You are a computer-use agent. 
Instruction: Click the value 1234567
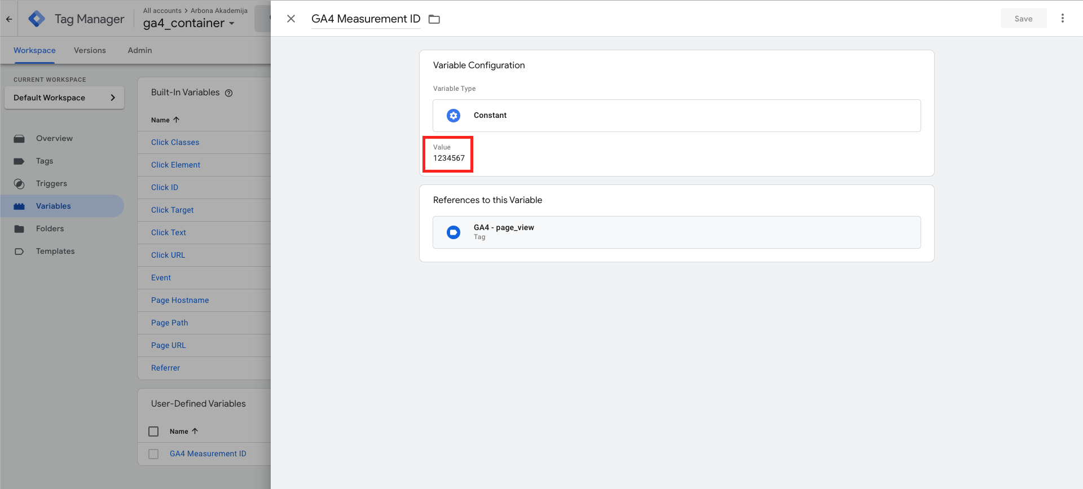[449, 158]
